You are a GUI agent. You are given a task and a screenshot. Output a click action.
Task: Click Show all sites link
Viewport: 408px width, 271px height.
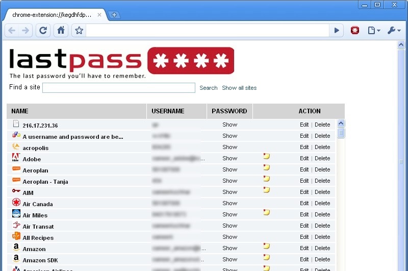tap(239, 88)
